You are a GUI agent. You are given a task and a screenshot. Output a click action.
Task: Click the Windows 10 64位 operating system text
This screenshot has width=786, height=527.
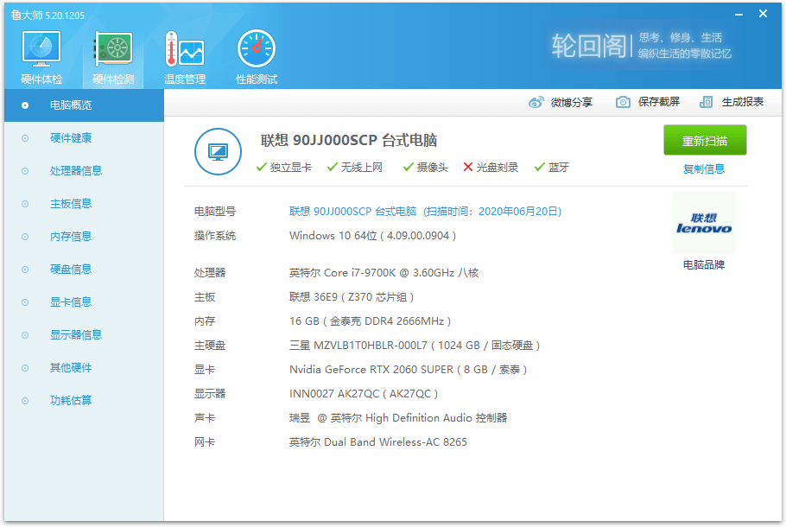[372, 236]
